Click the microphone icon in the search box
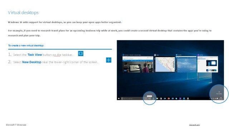 (x=146, y=99)
